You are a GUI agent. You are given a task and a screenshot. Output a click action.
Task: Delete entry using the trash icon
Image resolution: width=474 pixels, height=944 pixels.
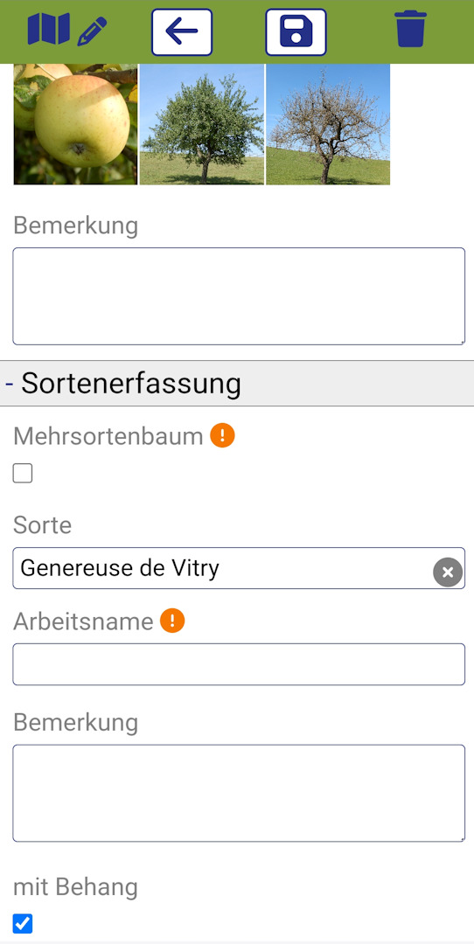click(411, 29)
